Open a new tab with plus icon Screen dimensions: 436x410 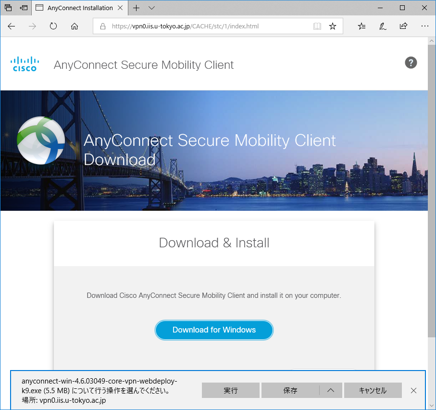point(136,8)
